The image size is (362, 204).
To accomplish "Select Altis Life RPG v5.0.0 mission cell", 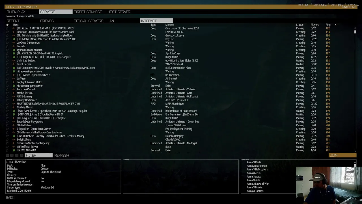I will tap(176, 100).
